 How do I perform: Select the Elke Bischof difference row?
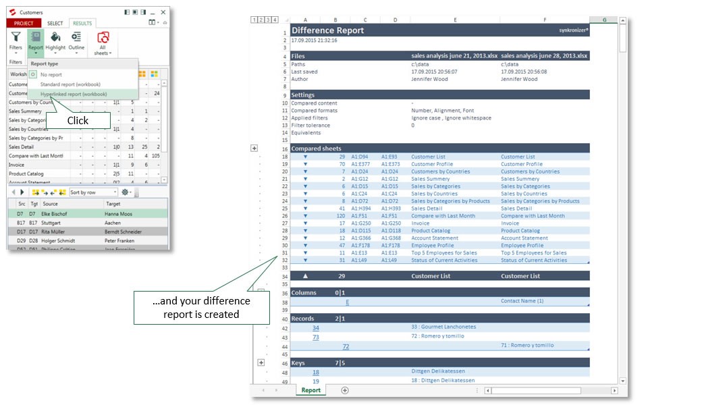click(x=88, y=214)
